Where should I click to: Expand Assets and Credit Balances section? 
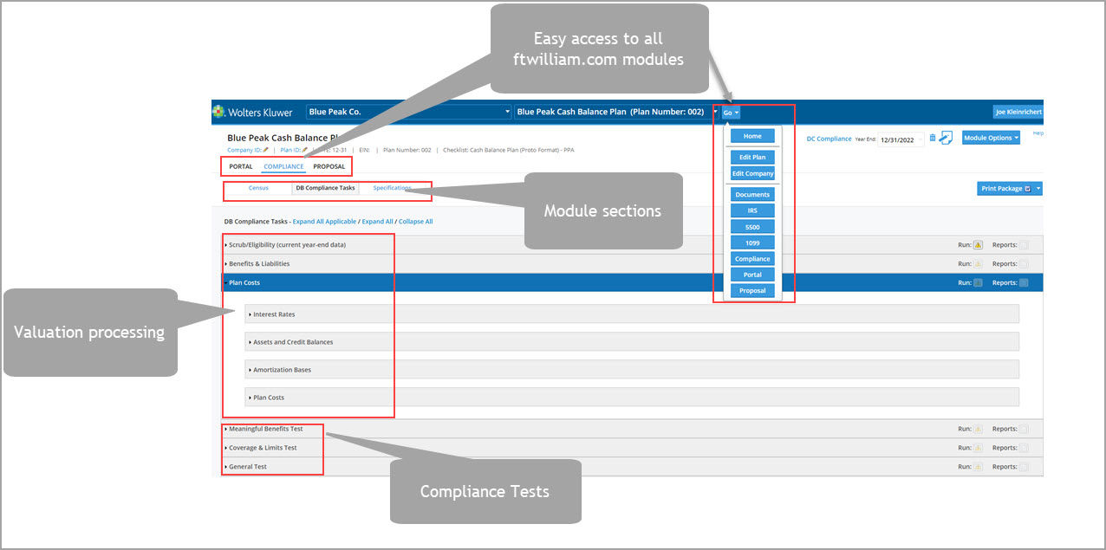pos(292,342)
